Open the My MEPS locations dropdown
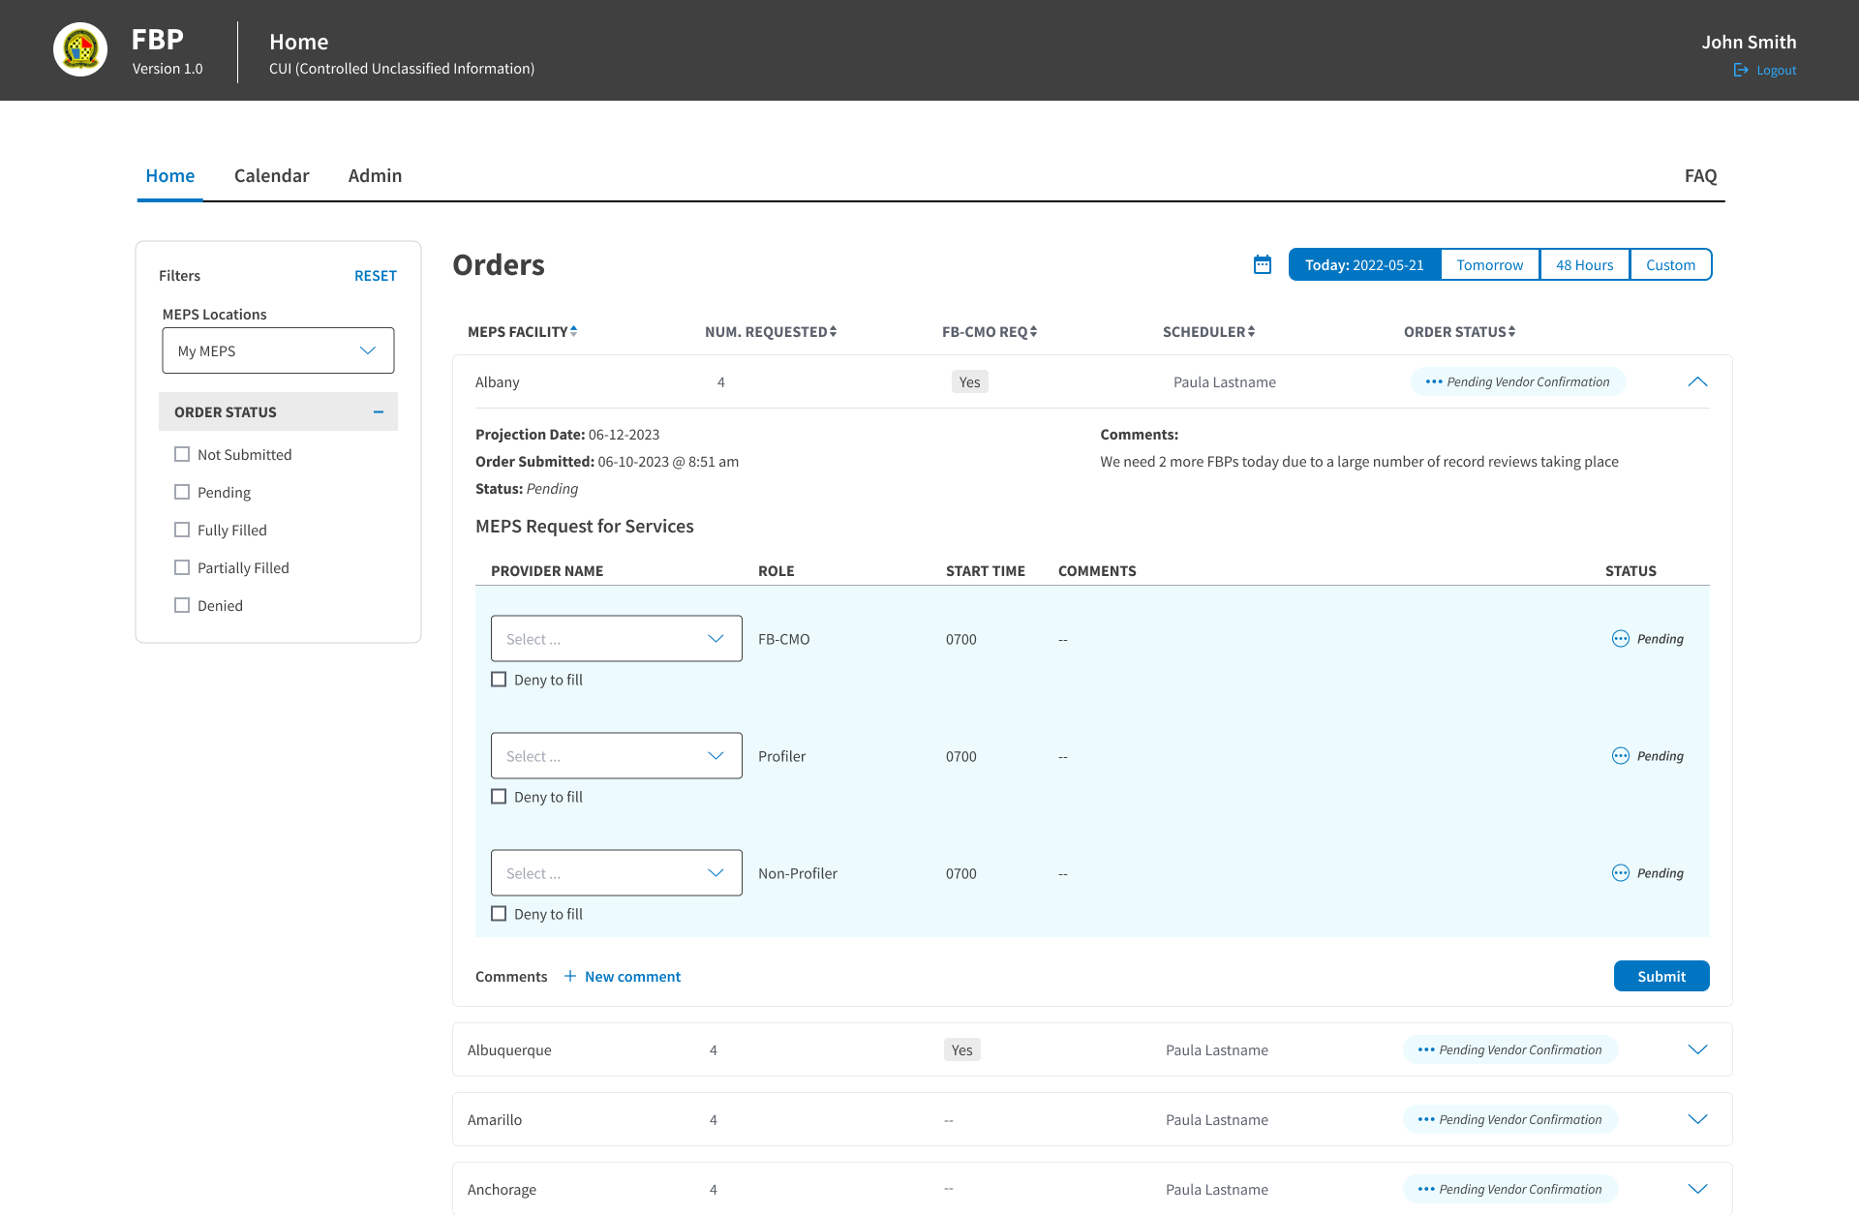The image size is (1859, 1215). click(x=278, y=350)
